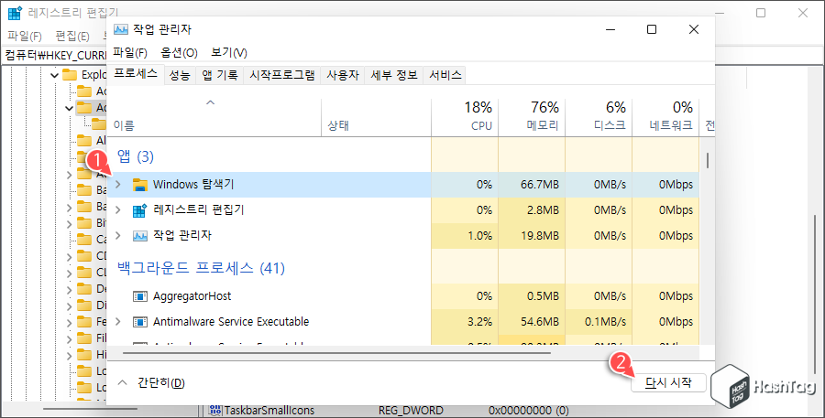825x418 pixels.
Task: Click the 0x00000000 (0) data cell
Action: click(528, 410)
